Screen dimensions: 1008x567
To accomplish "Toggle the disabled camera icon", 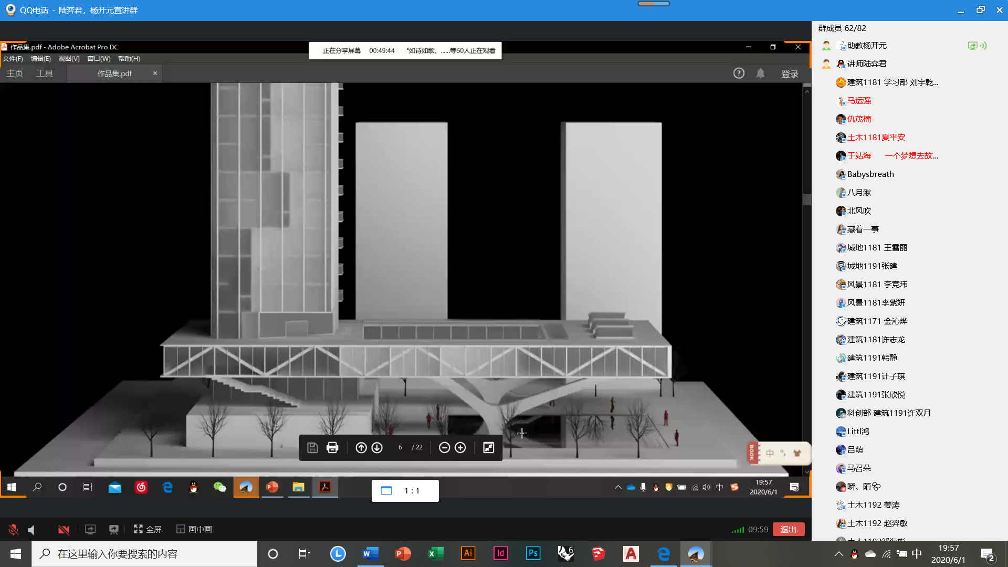I will (x=64, y=530).
